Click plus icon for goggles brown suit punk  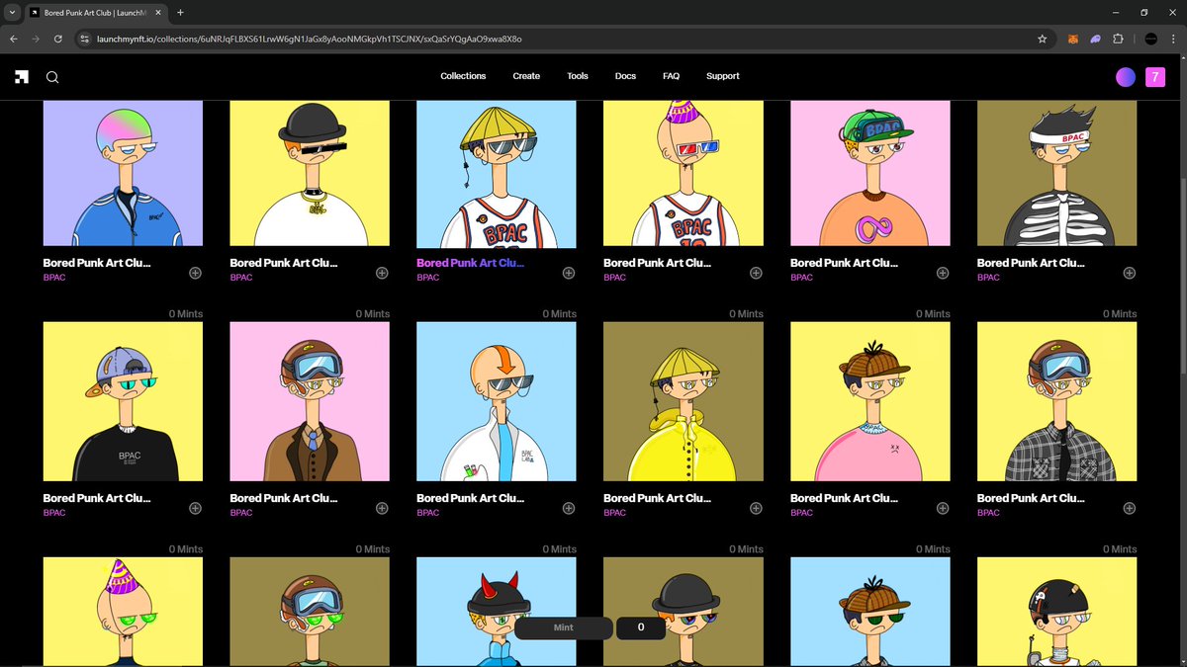click(382, 508)
